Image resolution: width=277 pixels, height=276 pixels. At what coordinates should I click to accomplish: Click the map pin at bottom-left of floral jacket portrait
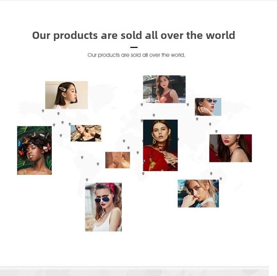point(143,174)
